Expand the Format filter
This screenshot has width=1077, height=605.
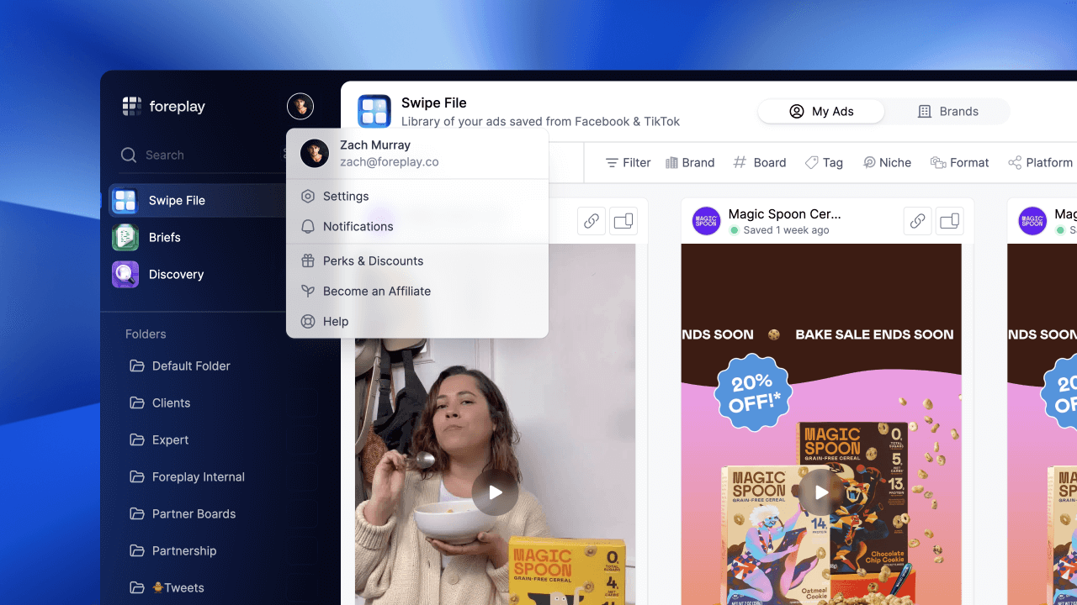(x=960, y=163)
